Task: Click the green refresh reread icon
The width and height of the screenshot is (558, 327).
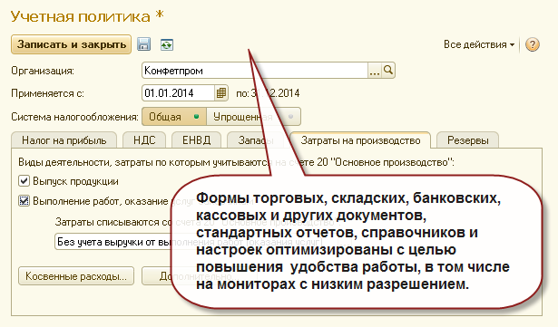Action: [167, 44]
